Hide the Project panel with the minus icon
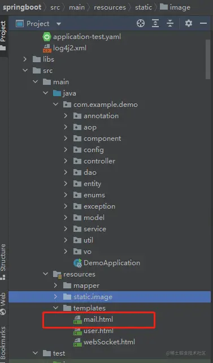The width and height of the screenshot is (213, 363). click(x=203, y=23)
